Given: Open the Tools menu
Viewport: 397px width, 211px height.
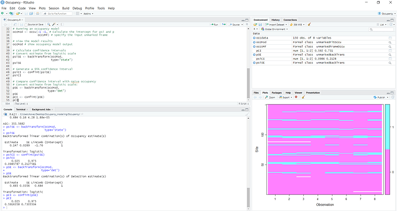Looking at the screenshot, I should pyautogui.click(x=101, y=9).
